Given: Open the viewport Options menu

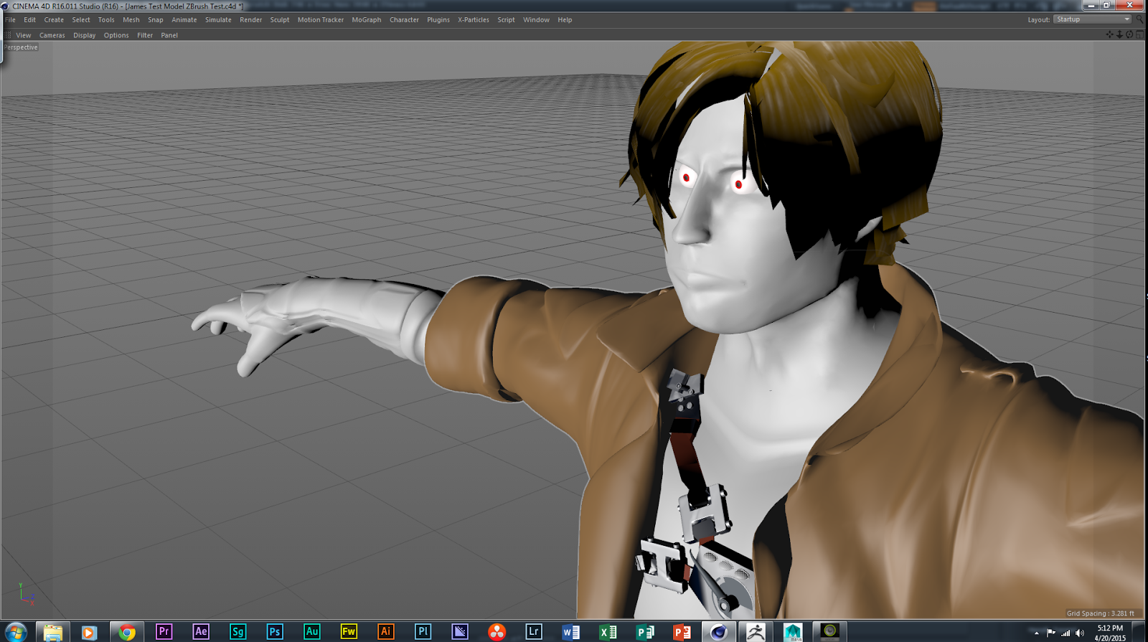Looking at the screenshot, I should (116, 35).
